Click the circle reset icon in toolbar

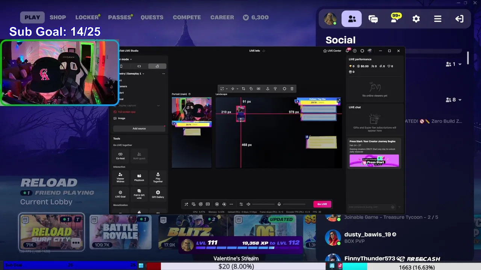tap(284, 88)
